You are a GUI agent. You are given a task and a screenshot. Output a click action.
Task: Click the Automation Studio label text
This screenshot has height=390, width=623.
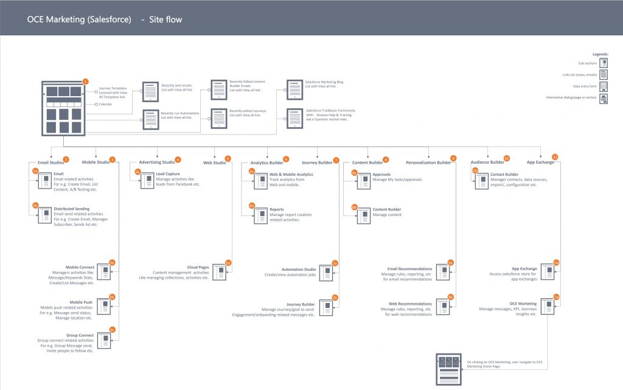point(298,270)
